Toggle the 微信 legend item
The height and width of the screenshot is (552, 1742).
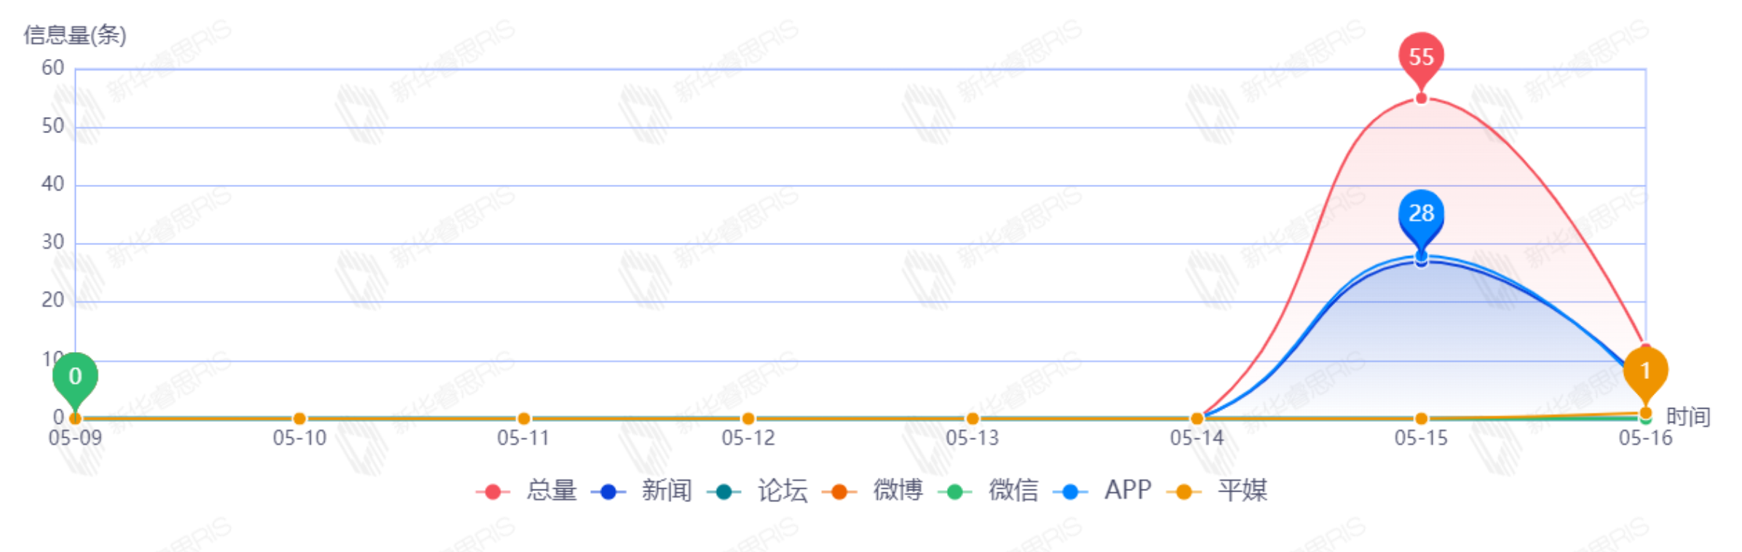(x=989, y=491)
